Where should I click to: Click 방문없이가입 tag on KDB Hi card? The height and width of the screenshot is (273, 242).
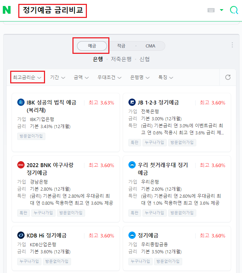pyautogui.click(x=57, y=261)
